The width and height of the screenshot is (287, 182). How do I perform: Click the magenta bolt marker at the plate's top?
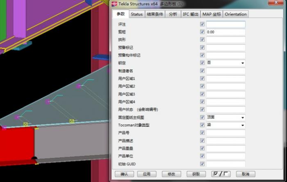[78, 86]
